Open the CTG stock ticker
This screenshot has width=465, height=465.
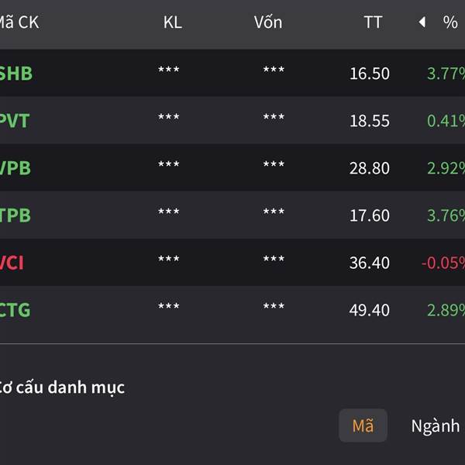tap(15, 310)
